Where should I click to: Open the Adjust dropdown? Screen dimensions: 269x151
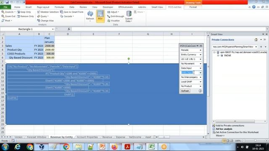[x=113, y=12]
